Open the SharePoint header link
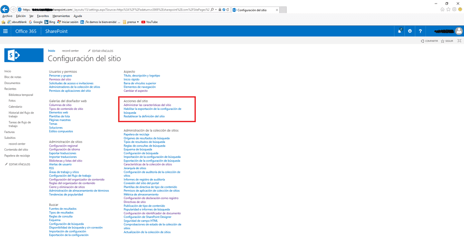Viewport: 464px width, 251px height. pyautogui.click(x=56, y=31)
